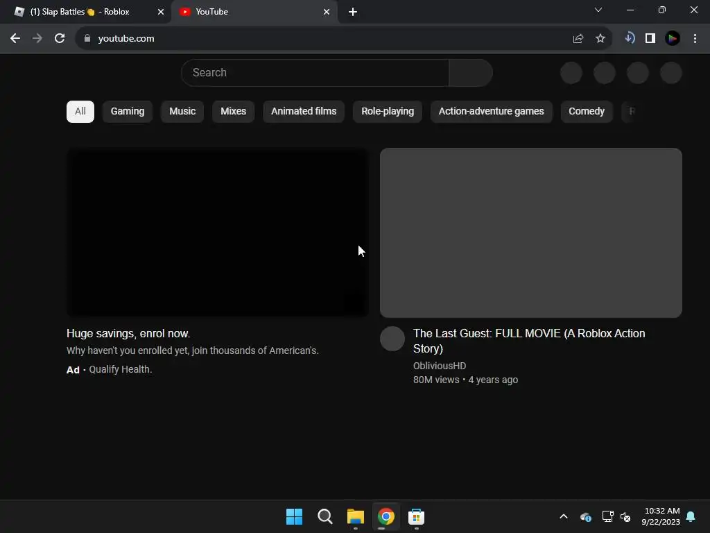
Task: Click the search submit button
Action: (471, 72)
